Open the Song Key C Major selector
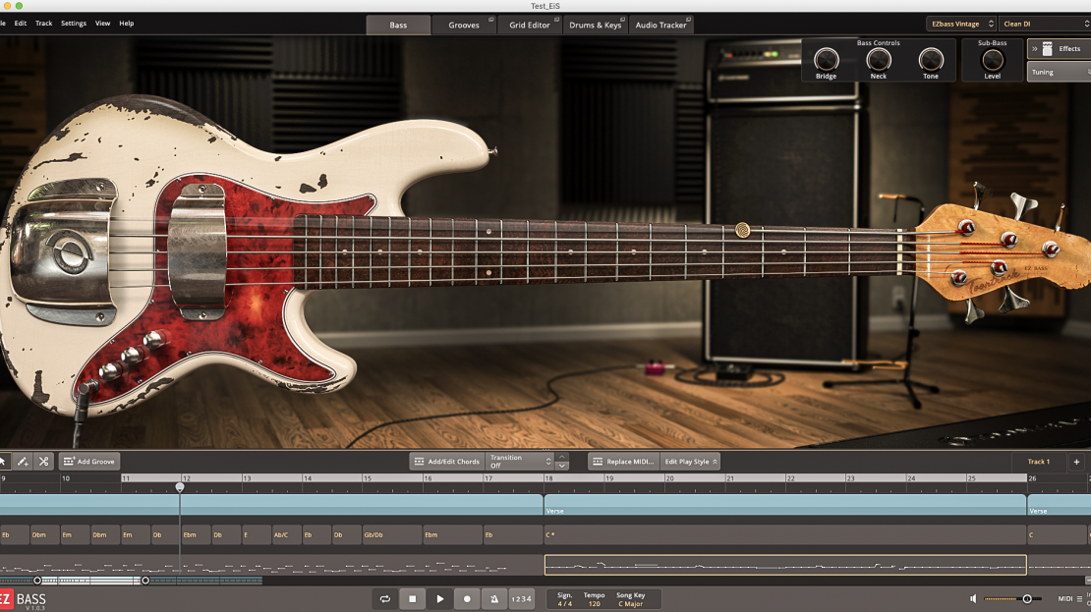Viewport: 1091px width, 612px height. coord(630,604)
